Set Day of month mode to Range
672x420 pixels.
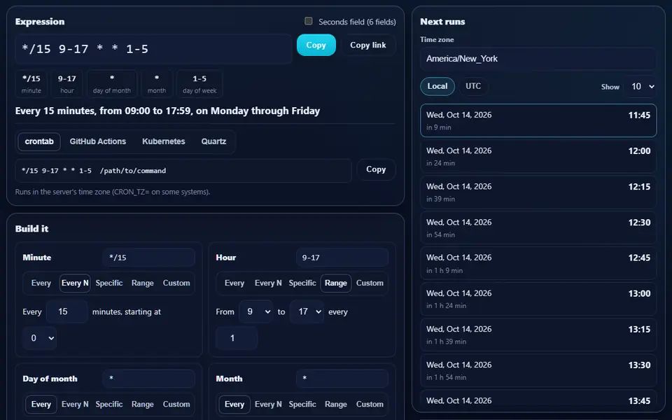(x=143, y=404)
